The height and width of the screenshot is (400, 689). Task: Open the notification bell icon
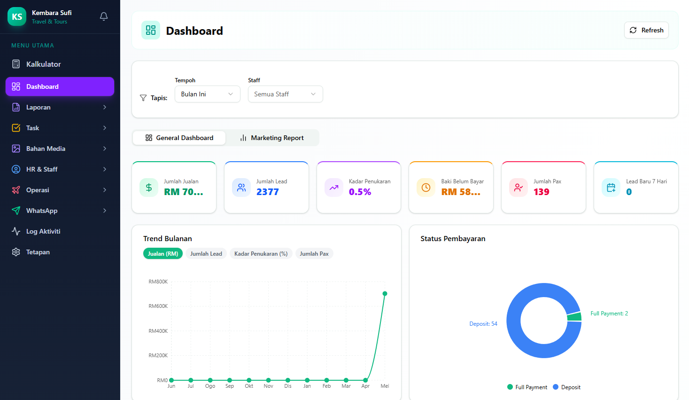tap(104, 16)
